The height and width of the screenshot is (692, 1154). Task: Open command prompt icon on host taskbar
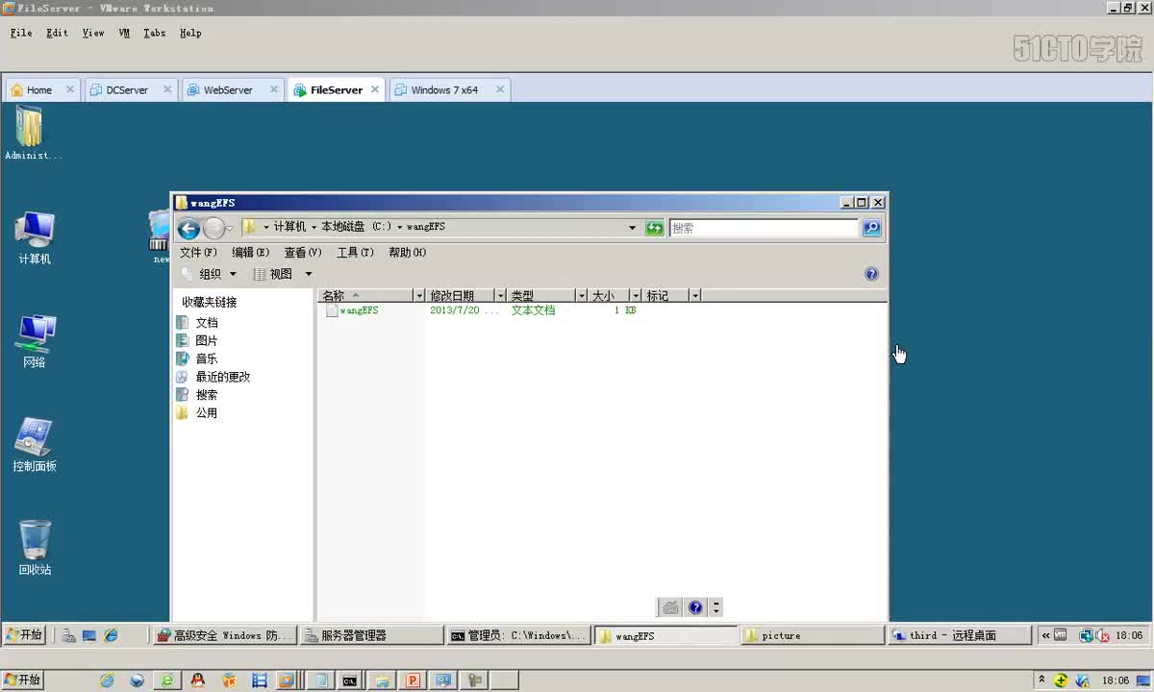pyautogui.click(x=350, y=680)
